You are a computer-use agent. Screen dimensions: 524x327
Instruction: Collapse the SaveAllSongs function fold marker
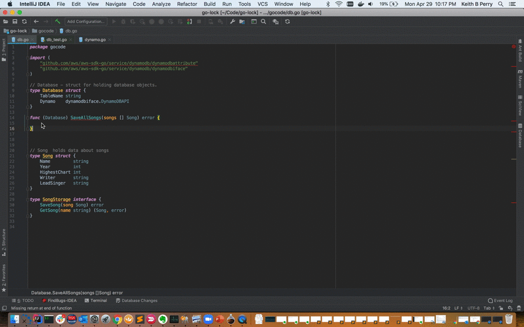[27, 118]
